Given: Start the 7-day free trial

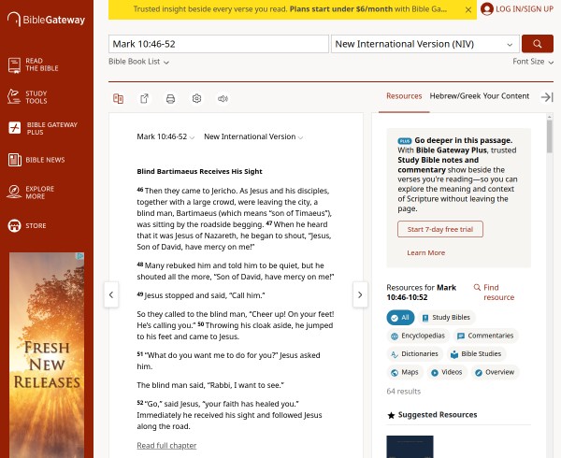Looking at the screenshot, I should 440,229.
